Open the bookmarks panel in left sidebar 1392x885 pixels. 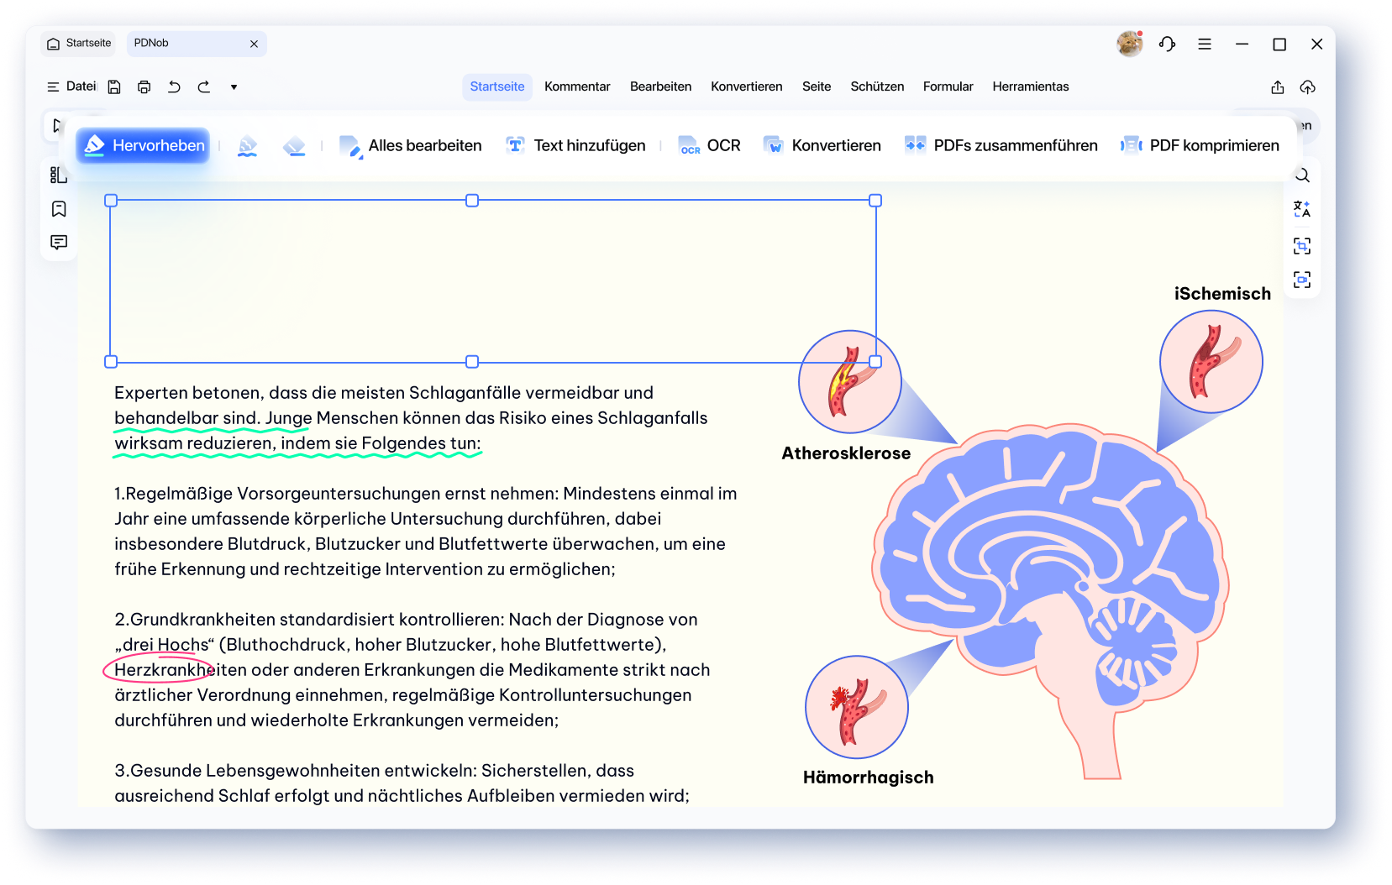point(59,209)
